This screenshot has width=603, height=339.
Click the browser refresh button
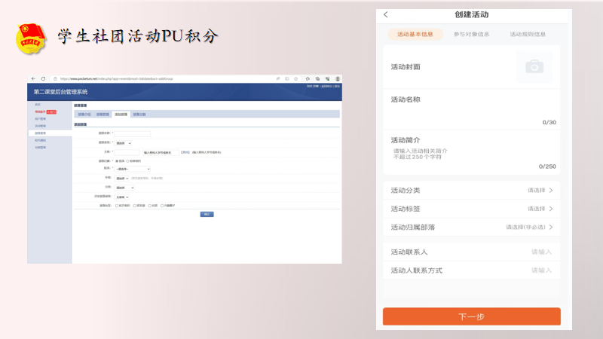pyautogui.click(x=43, y=78)
